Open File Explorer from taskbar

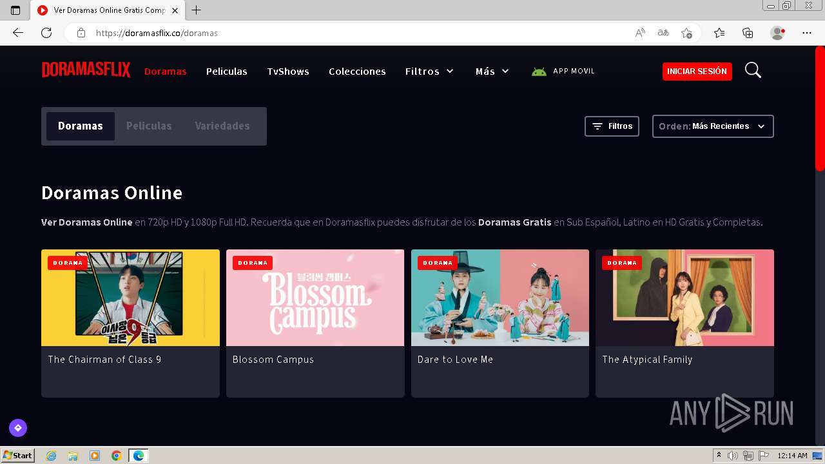pyautogui.click(x=73, y=456)
